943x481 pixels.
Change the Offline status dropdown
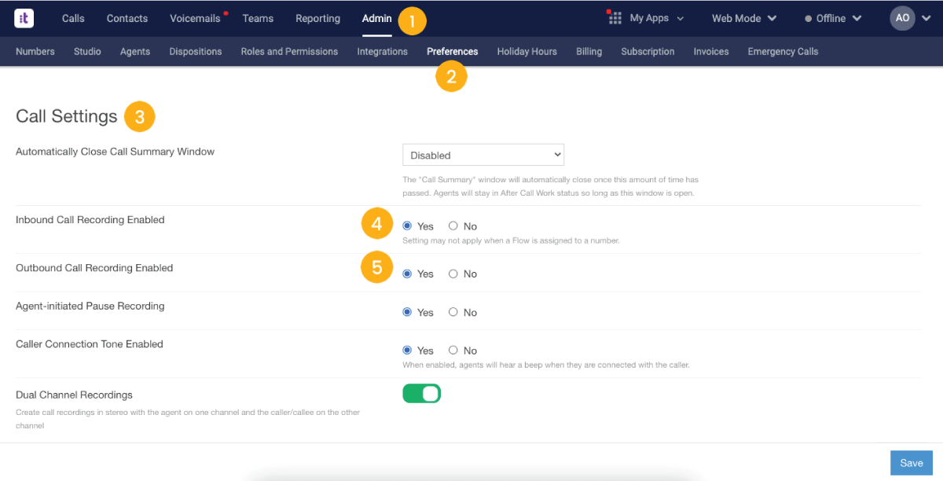tap(833, 18)
